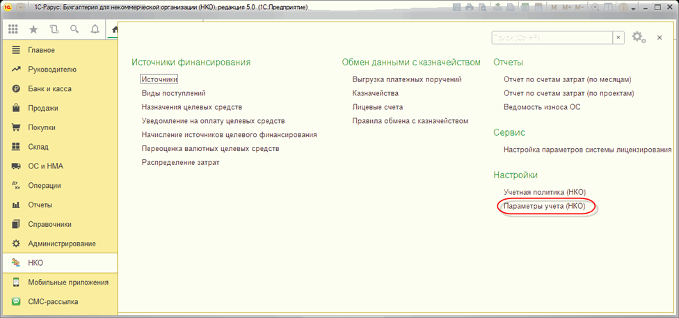Open Правила обмена с казначейством
The image size is (679, 318).
[410, 121]
